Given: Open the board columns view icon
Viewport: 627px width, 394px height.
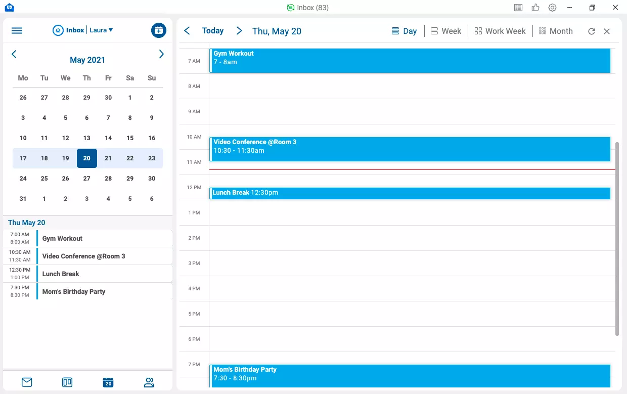Looking at the screenshot, I should [x=67, y=382].
